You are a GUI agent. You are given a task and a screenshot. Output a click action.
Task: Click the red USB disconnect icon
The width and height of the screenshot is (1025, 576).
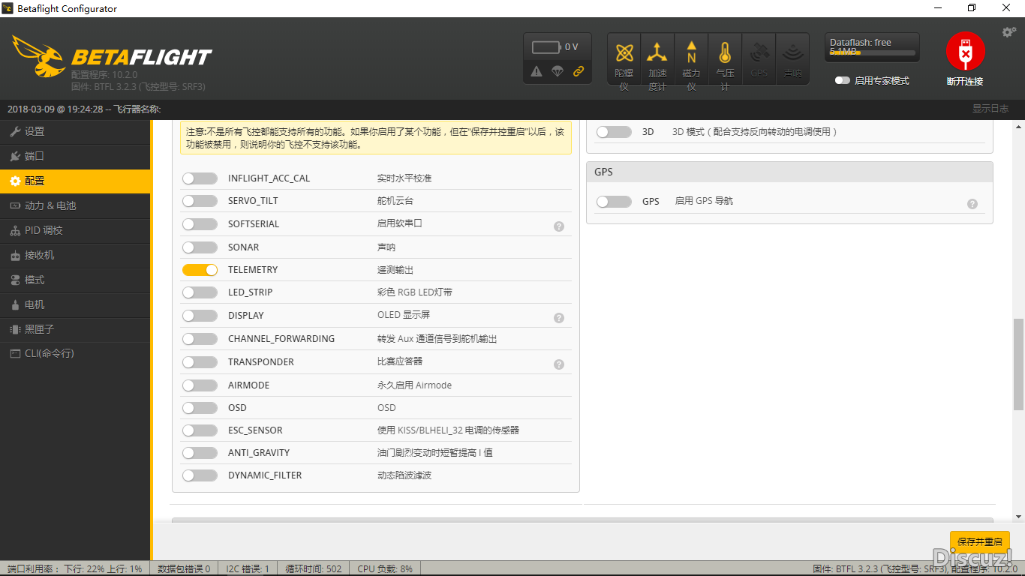pos(965,51)
